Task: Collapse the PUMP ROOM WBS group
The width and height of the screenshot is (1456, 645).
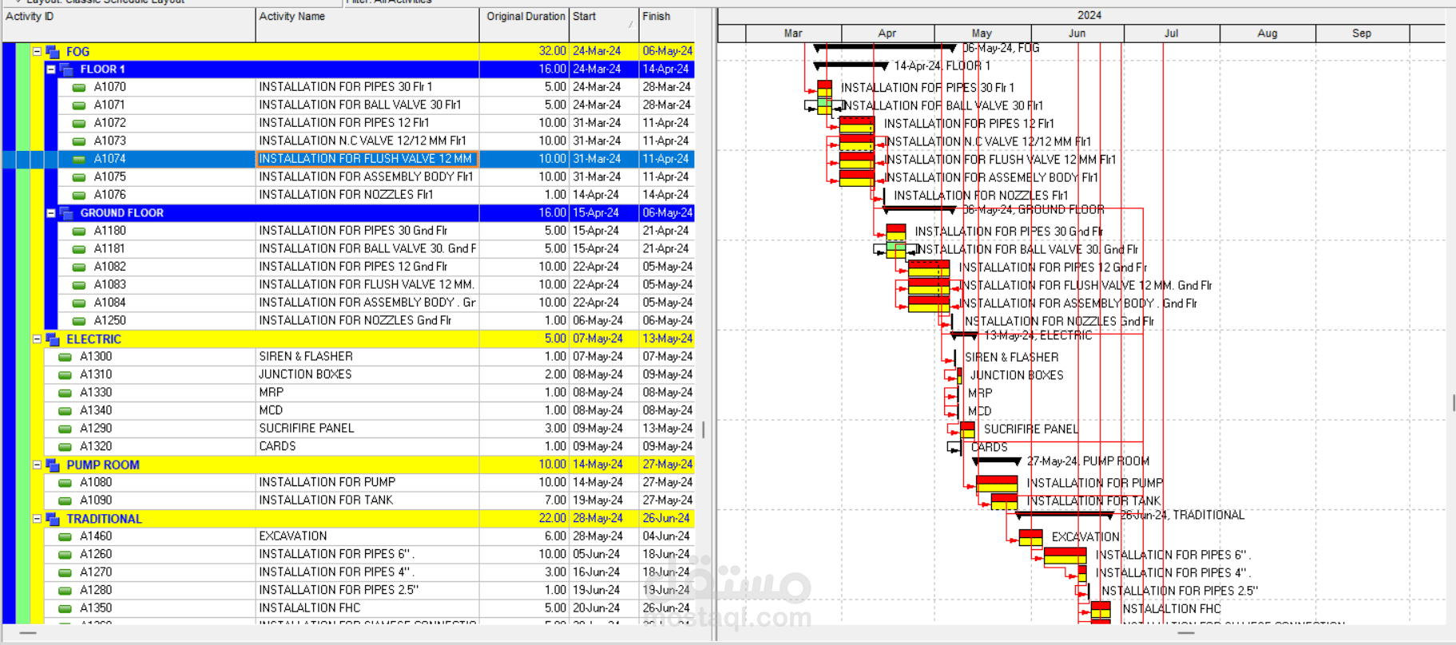Action: coord(37,465)
